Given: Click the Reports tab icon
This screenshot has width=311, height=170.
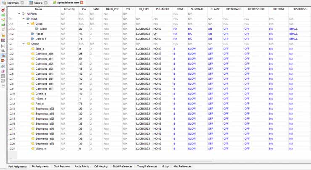Looking at the screenshot, I should tap(31, 3).
